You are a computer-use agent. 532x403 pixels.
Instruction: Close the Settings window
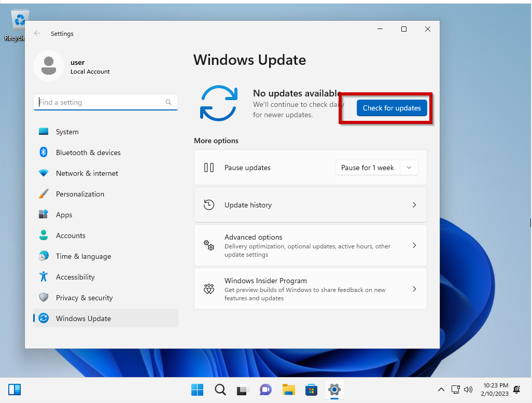[x=427, y=29]
